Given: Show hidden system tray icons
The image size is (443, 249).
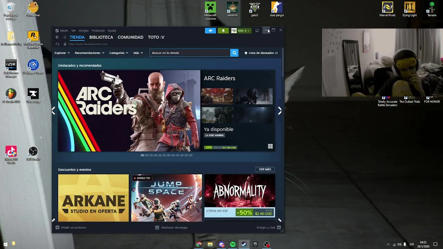Looking at the screenshot, I should (x=388, y=245).
